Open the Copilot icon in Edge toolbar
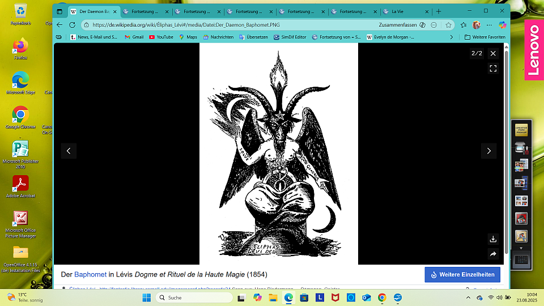 [503, 25]
